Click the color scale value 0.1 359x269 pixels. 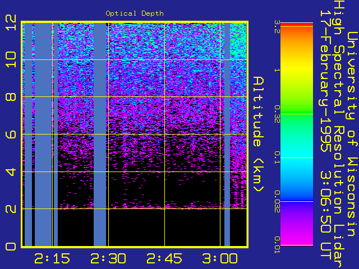pyautogui.click(x=277, y=157)
